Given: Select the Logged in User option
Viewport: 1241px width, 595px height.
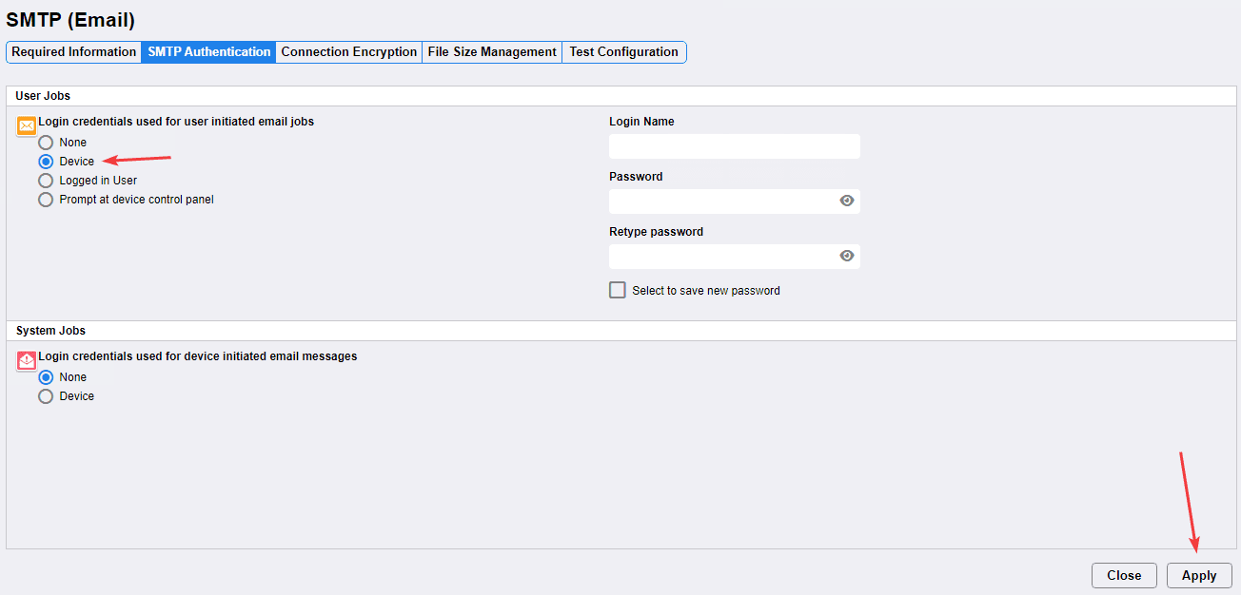Looking at the screenshot, I should (46, 181).
